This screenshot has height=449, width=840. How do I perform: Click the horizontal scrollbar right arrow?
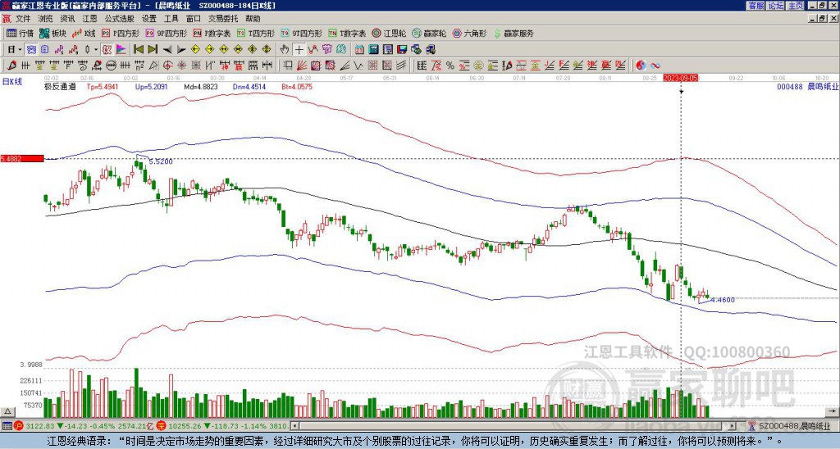[733, 426]
